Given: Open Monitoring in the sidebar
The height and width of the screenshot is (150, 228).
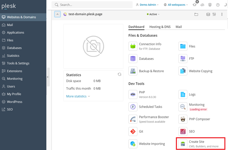Looking at the screenshot, I should [x=23, y=79].
